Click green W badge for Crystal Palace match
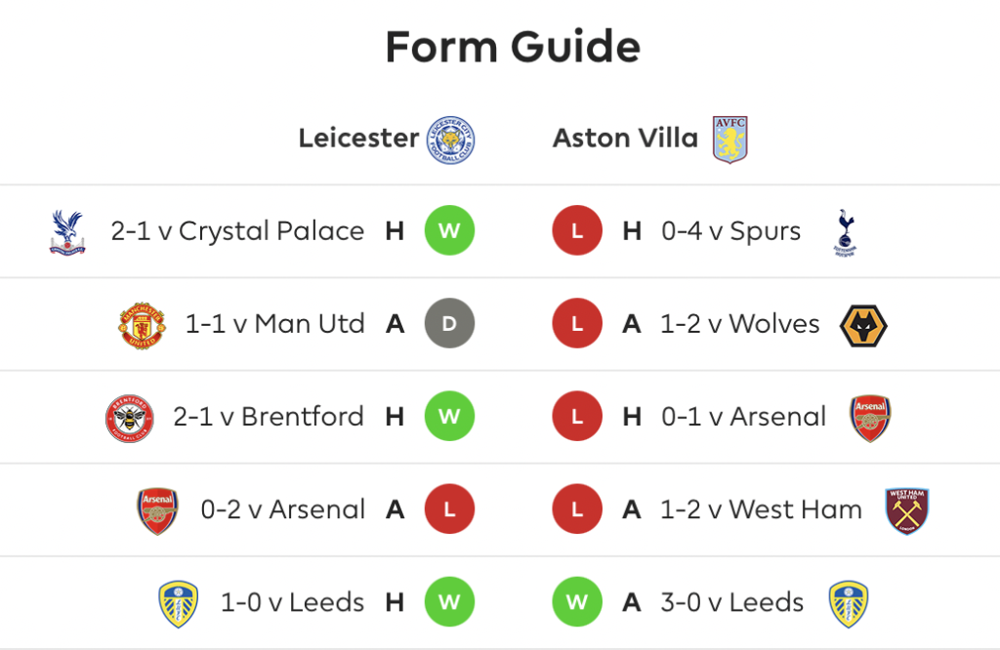 tap(449, 230)
